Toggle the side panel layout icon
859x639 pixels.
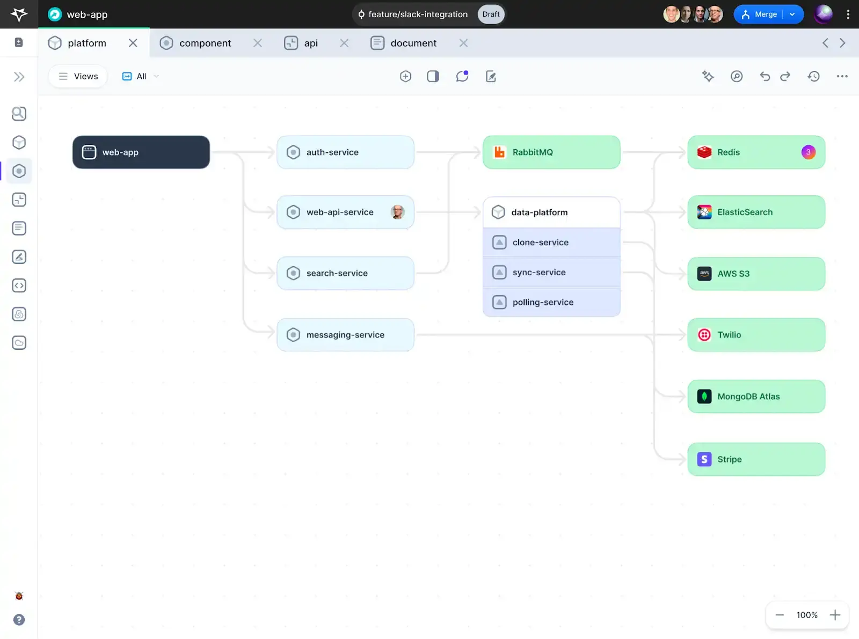[433, 76]
